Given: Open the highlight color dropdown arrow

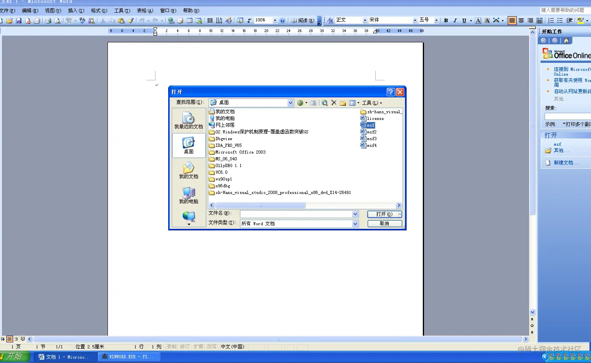Looking at the screenshot, I should (x=587, y=20).
